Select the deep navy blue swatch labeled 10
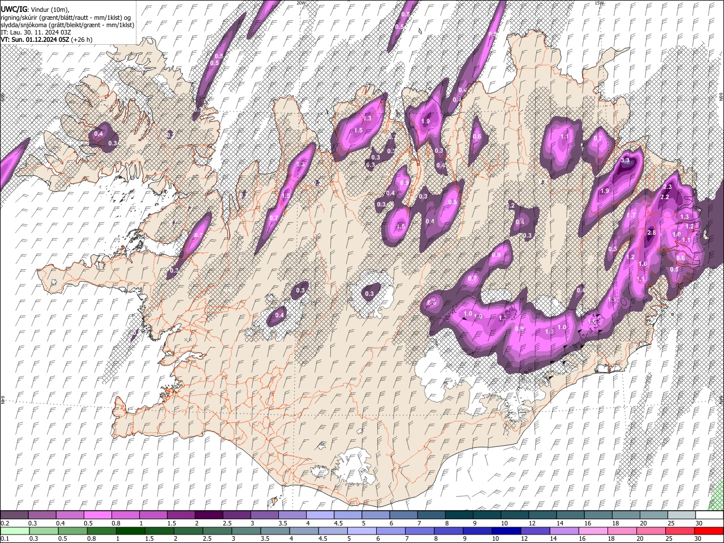Screen dimensions: 724x543 tap(506, 531)
